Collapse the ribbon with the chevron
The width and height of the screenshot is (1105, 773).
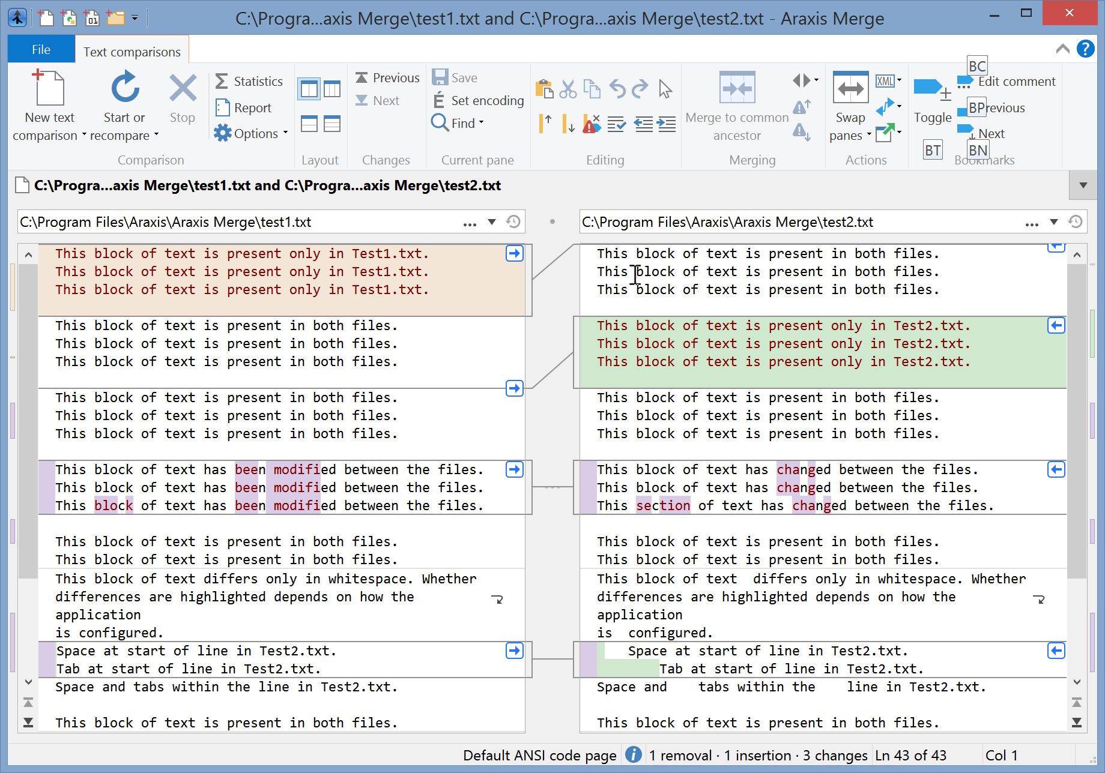tap(1062, 49)
